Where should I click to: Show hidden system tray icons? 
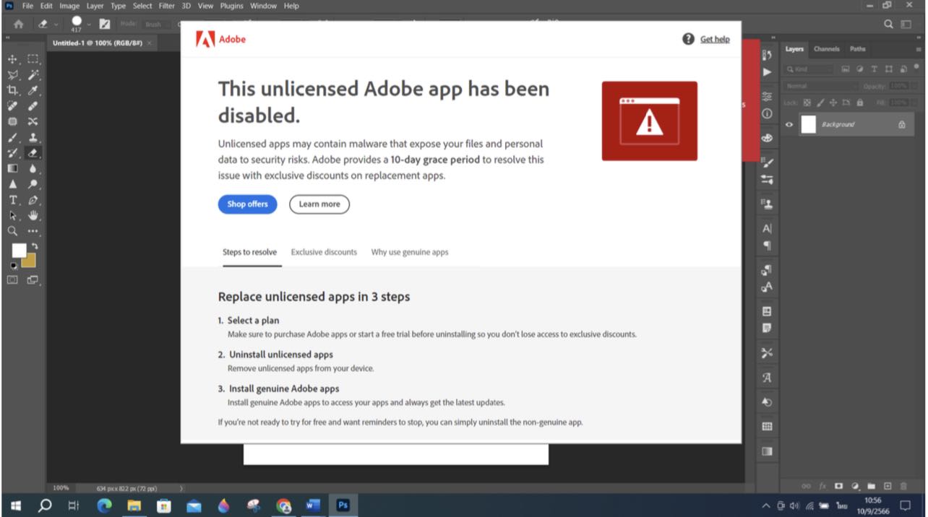pos(766,506)
